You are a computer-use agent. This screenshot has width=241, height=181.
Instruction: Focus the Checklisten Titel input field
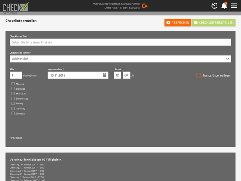pos(120,42)
